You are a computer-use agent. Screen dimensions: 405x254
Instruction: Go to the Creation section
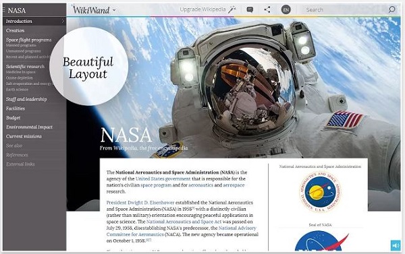pos(16,30)
